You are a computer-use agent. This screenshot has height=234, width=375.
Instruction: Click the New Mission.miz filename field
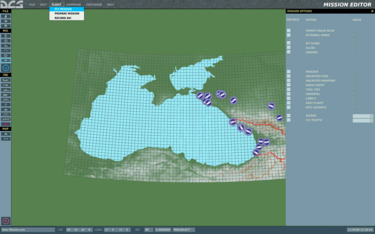click(x=27, y=230)
